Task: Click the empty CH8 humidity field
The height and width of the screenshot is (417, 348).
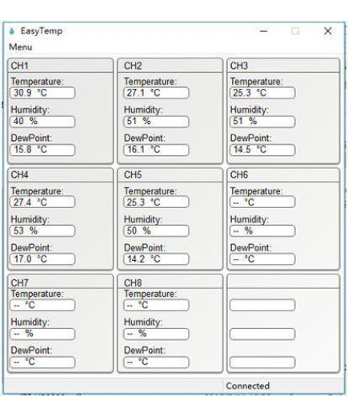Action: point(156,334)
